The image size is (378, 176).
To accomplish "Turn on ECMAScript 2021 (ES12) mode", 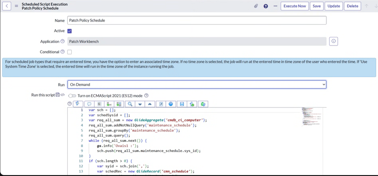I will [x=72, y=96].
